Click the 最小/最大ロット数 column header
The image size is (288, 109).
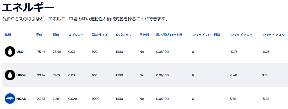tap(169, 35)
